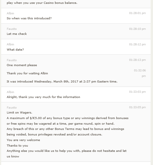Click the 'Anything else you would like' closing line
153x165 pixels.
(67, 154)
